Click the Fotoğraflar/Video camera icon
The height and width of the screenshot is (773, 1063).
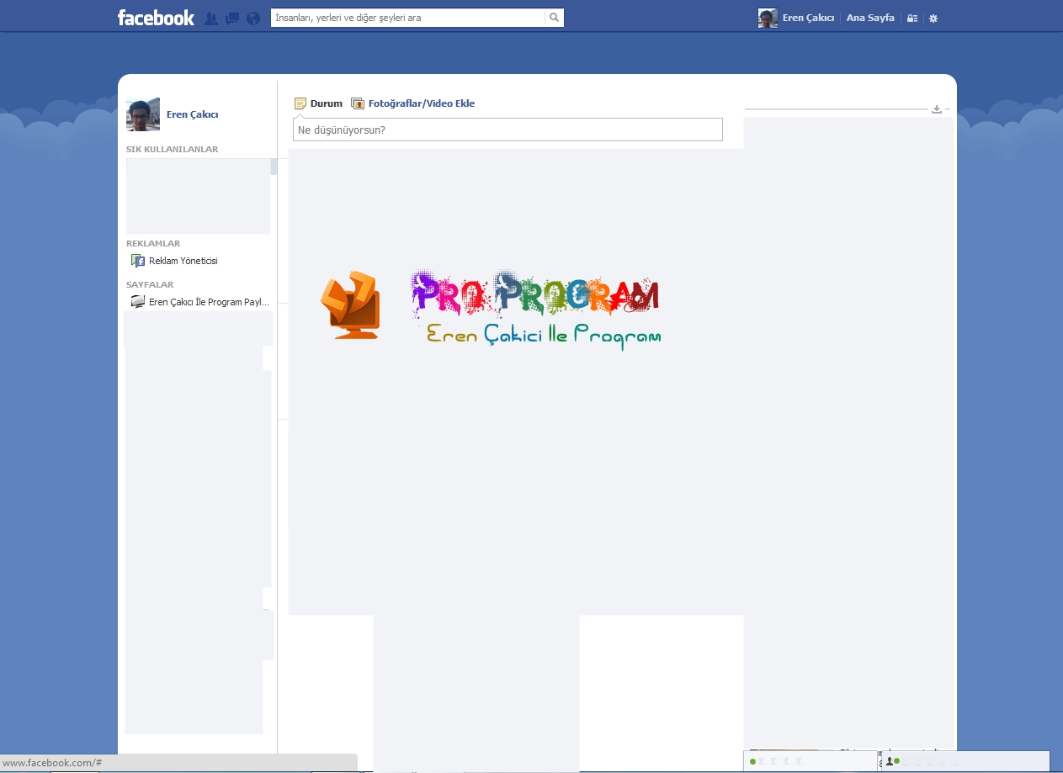click(358, 103)
